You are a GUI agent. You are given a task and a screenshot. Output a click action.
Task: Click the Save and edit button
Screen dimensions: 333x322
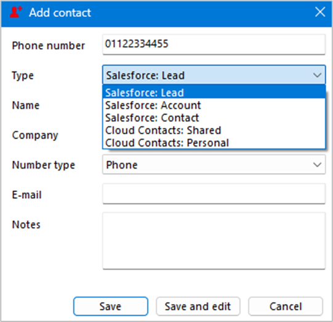[x=198, y=306]
